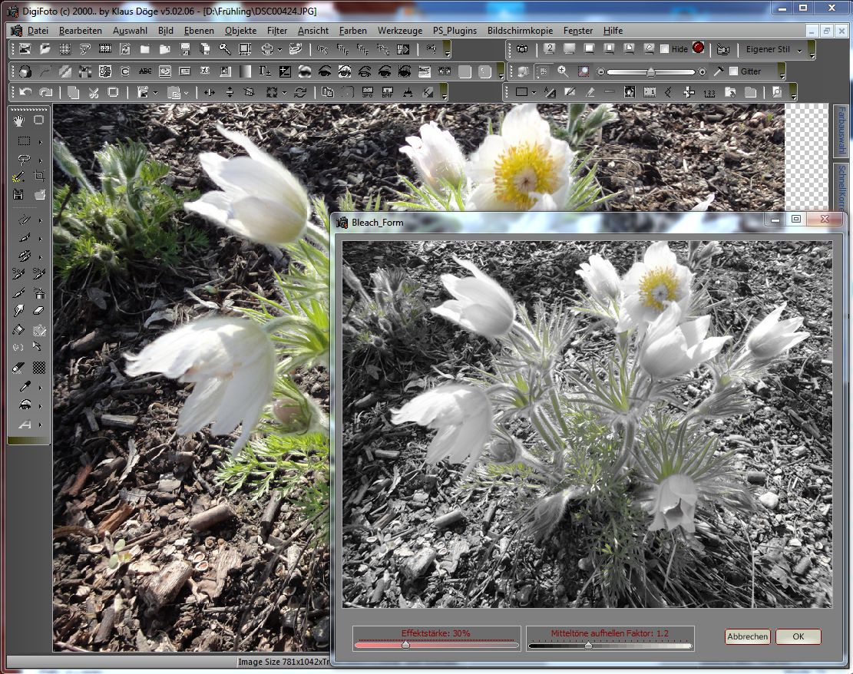This screenshot has width=853, height=674.
Task: Click the red record button icon
Action: 698,48
